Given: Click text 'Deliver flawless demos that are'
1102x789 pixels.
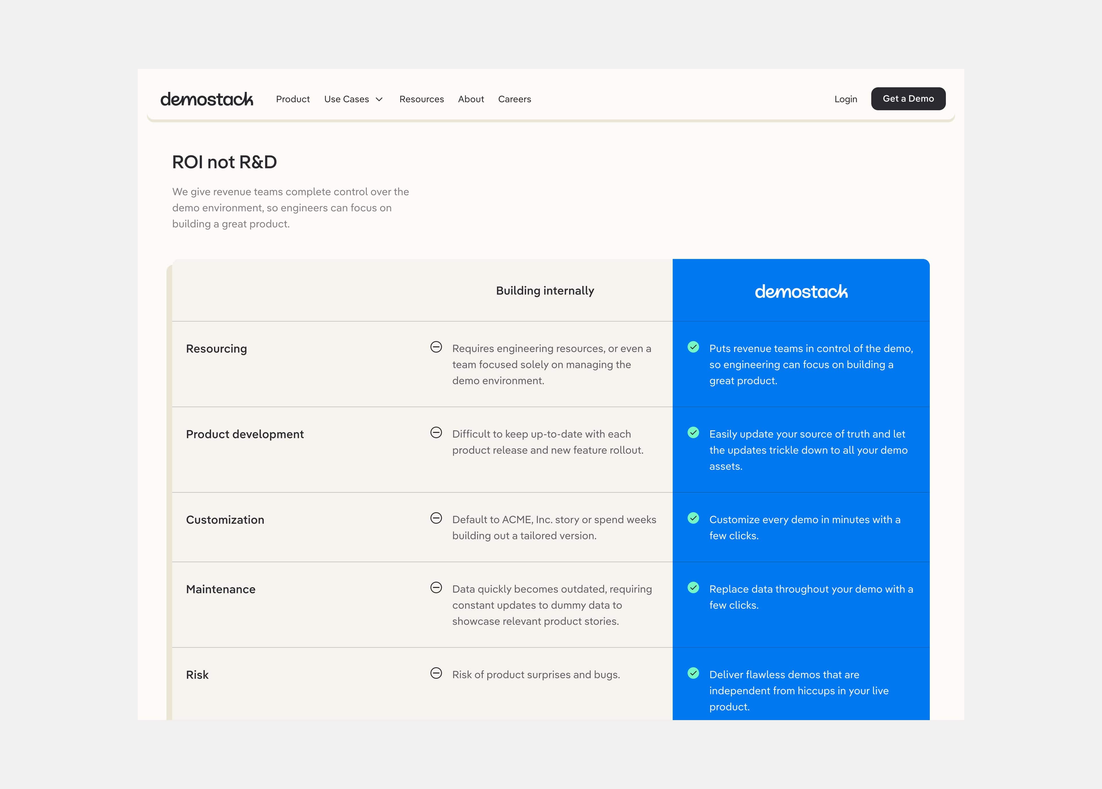Looking at the screenshot, I should tap(784, 674).
